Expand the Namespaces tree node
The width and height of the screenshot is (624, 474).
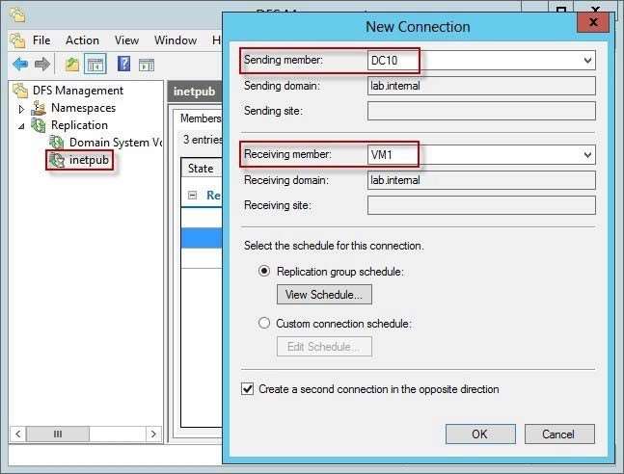pyautogui.click(x=21, y=108)
